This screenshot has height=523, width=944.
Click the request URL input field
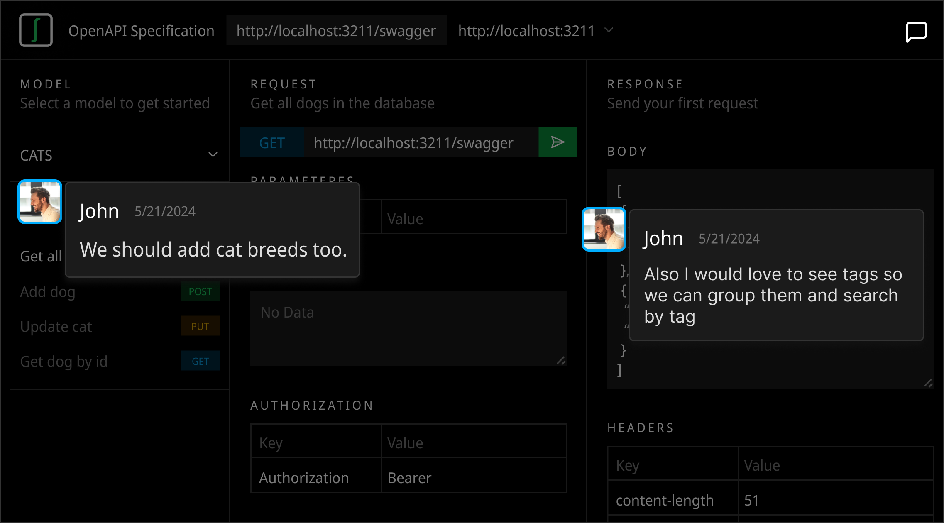tap(421, 142)
